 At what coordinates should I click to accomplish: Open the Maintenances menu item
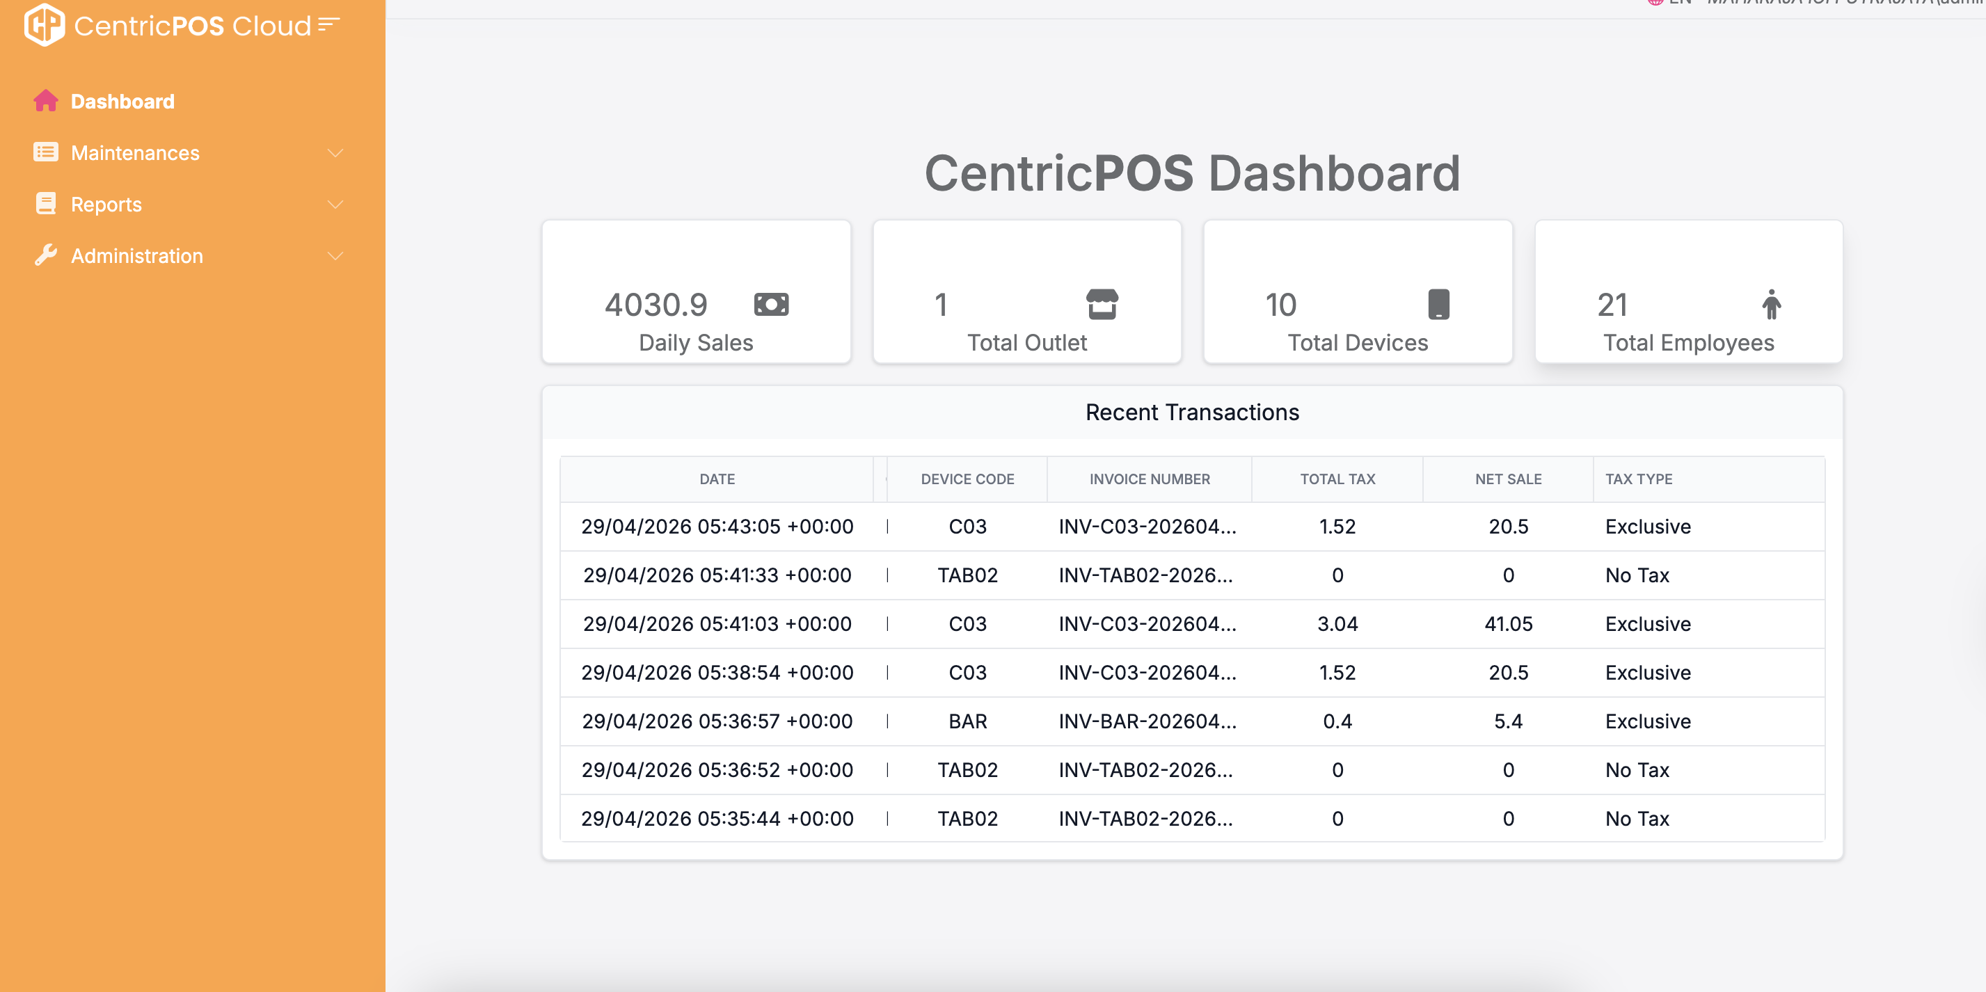point(135,153)
